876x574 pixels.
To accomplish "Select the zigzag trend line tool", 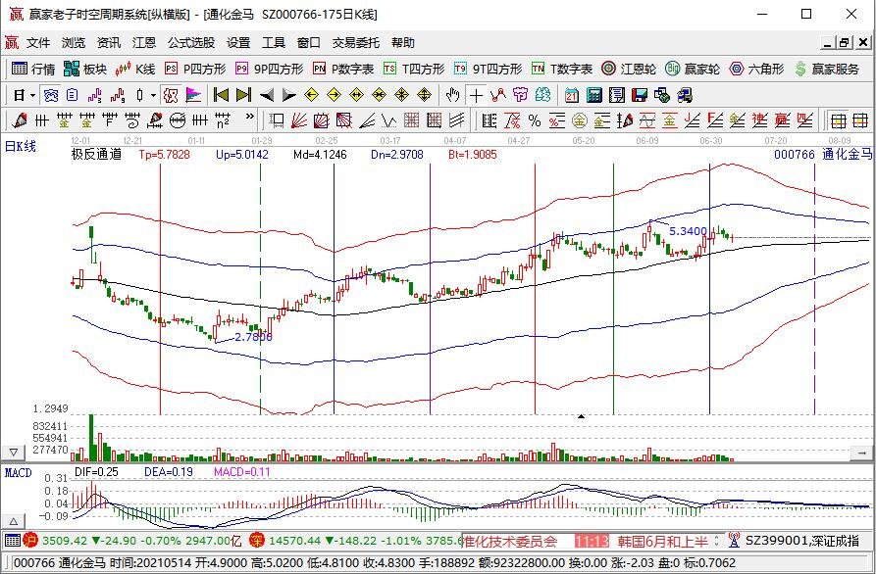I will tap(497, 95).
